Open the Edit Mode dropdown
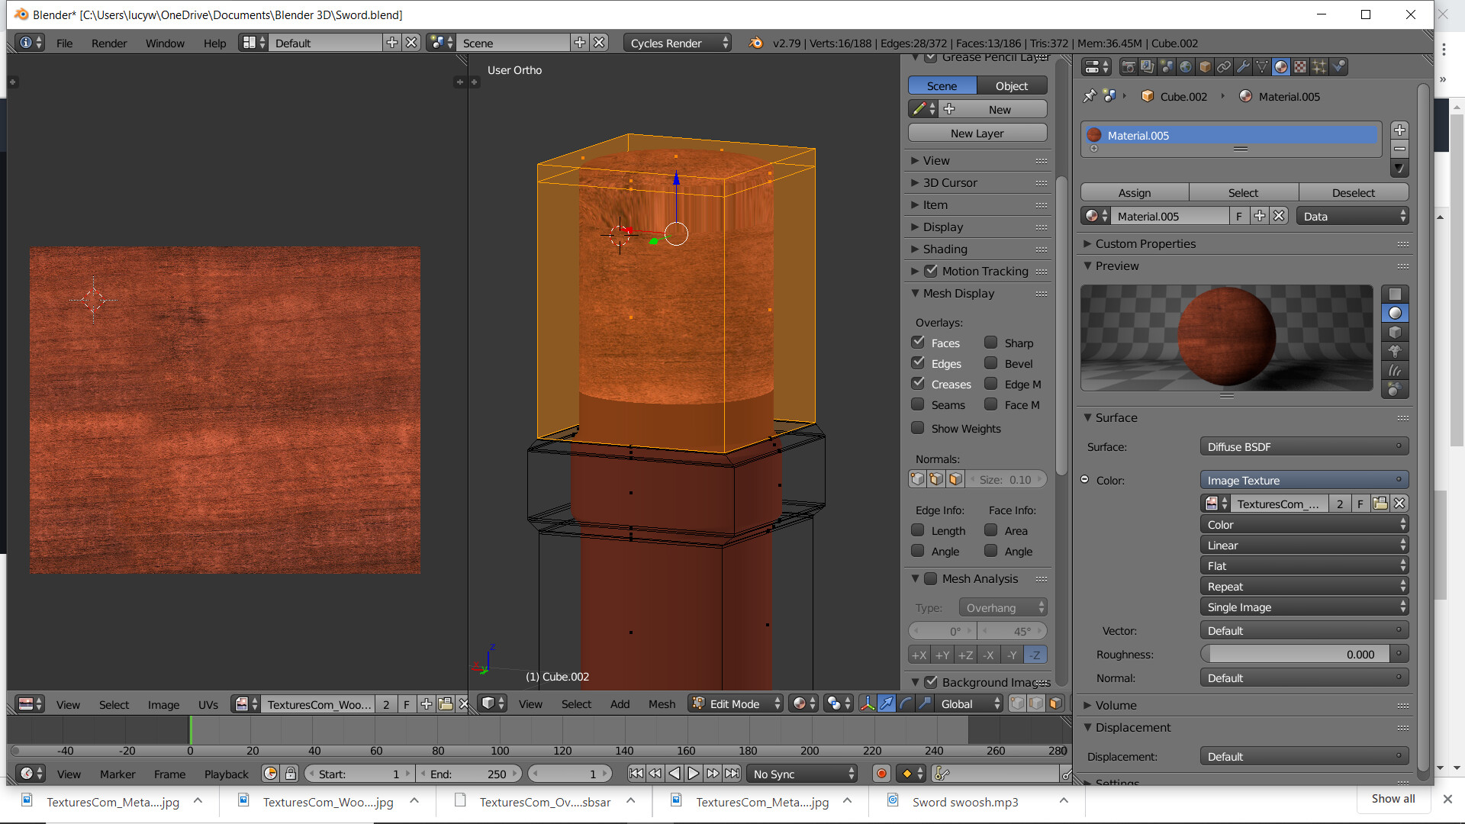 (736, 703)
